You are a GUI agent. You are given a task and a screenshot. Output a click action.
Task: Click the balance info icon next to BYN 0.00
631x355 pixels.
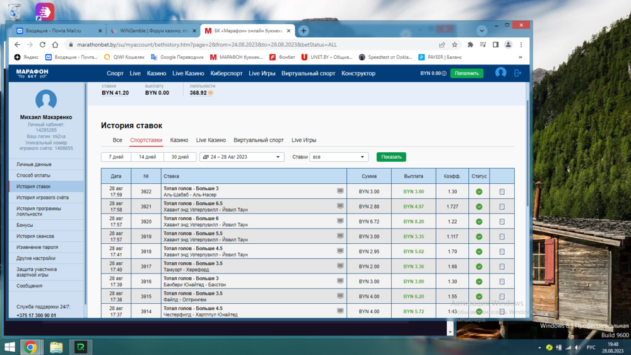(444, 73)
